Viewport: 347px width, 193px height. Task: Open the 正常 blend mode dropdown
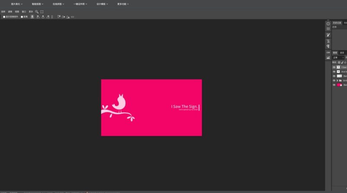338,57
